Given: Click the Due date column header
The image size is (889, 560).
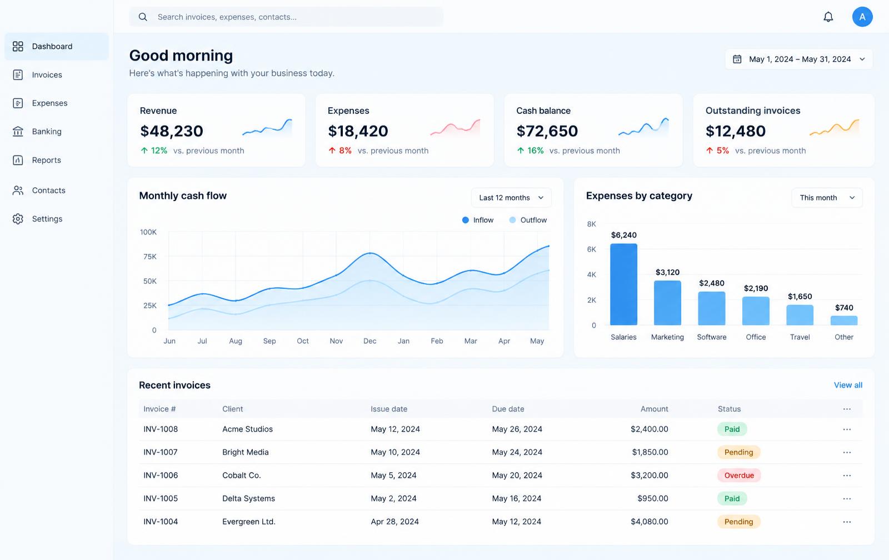Looking at the screenshot, I should tap(508, 409).
